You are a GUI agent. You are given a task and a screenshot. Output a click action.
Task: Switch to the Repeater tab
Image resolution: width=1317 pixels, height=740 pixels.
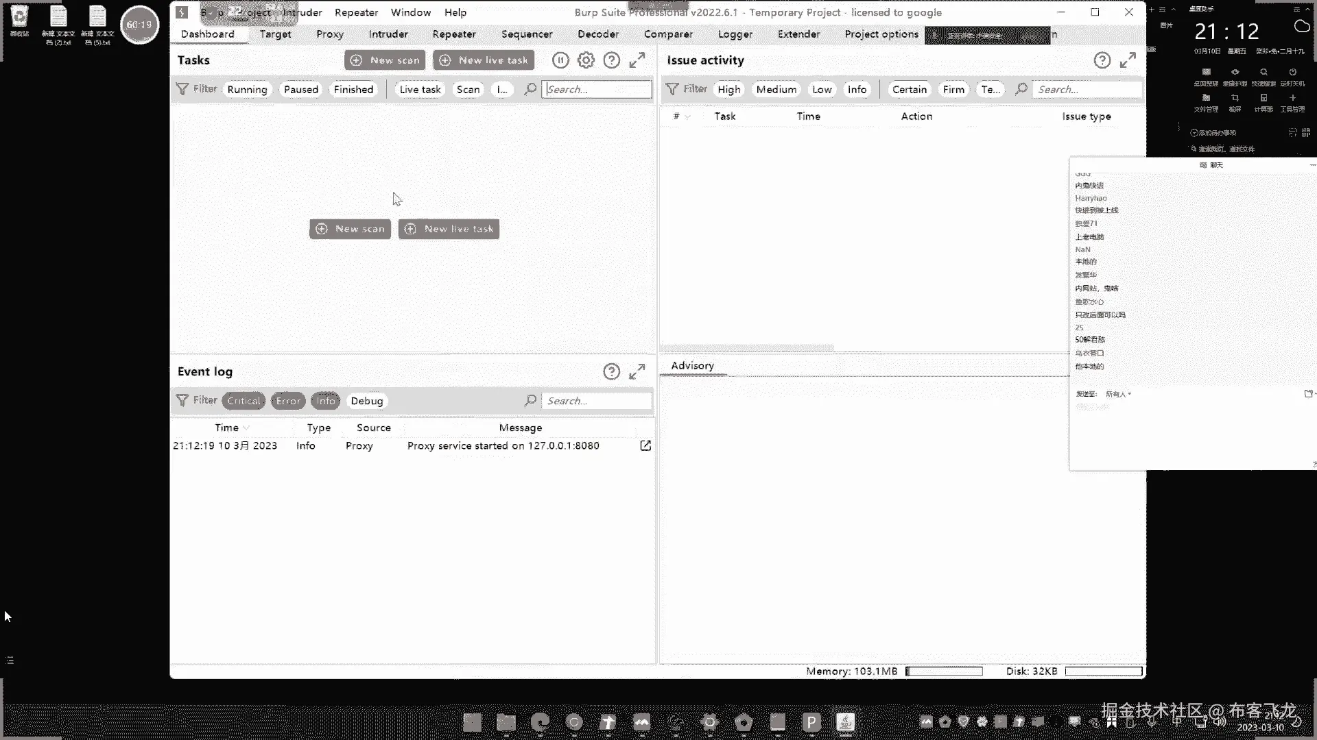pyautogui.click(x=453, y=34)
